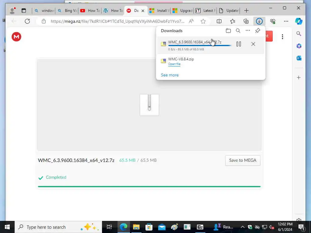Switch to the YouTube How To tab
The image size is (311, 233).
point(90,11)
